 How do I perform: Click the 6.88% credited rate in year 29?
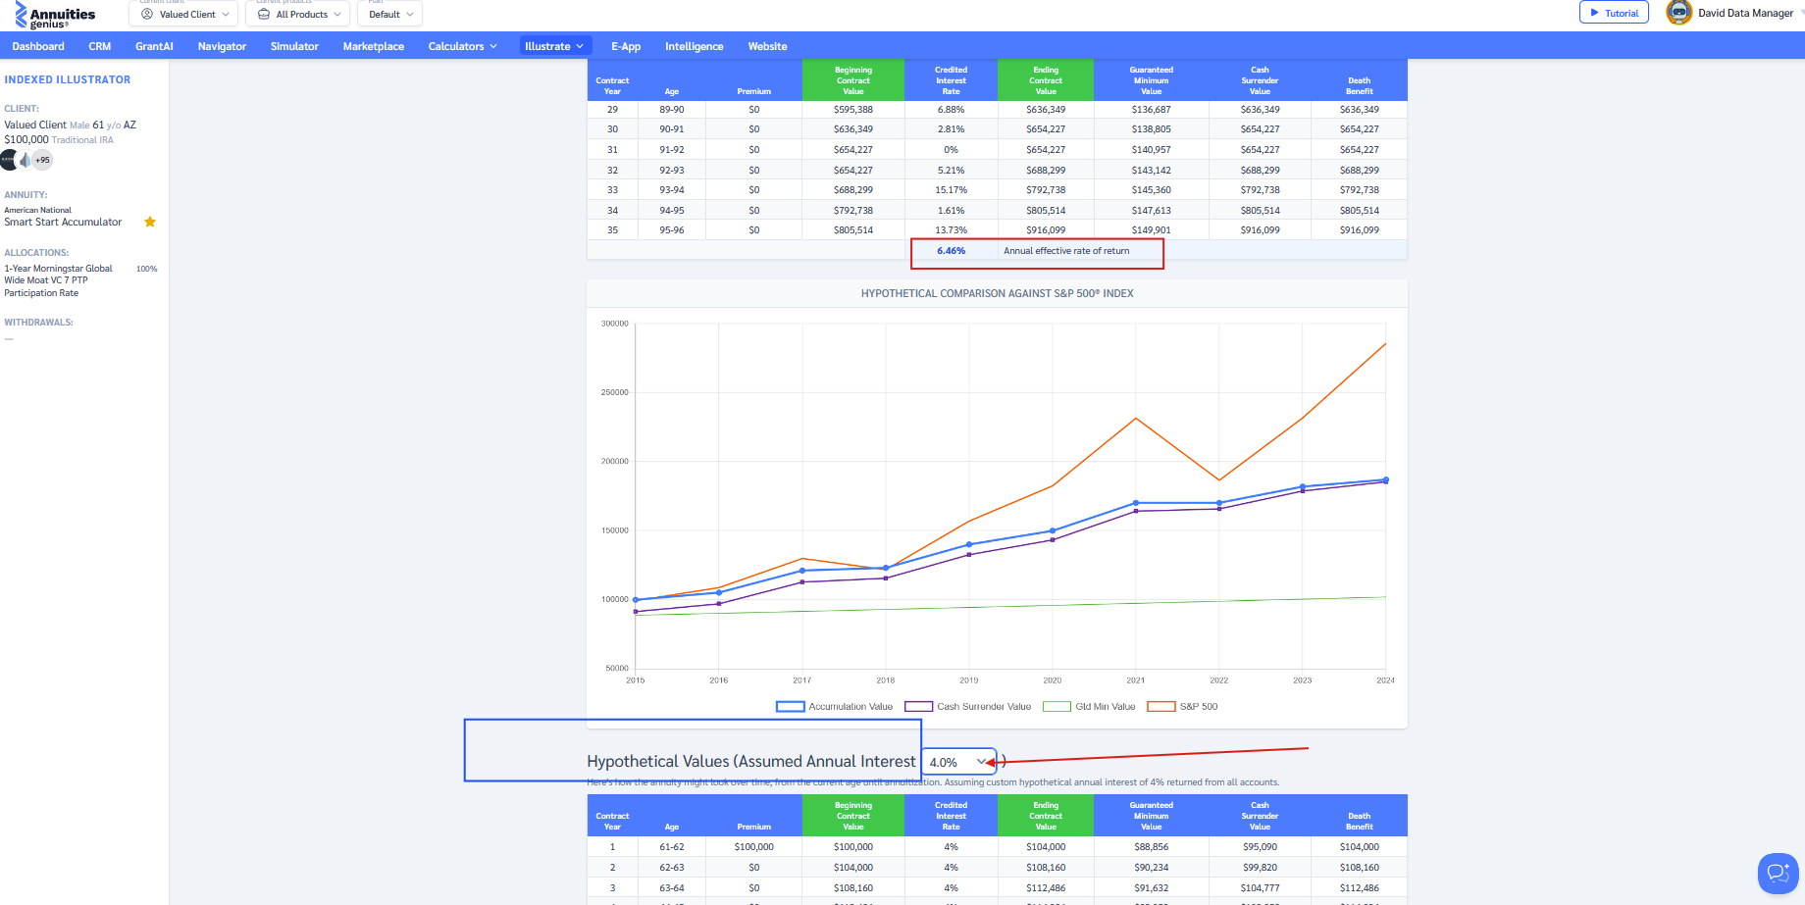click(951, 110)
